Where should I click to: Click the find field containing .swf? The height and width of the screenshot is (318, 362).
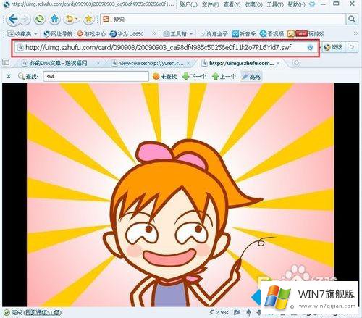pos(96,77)
